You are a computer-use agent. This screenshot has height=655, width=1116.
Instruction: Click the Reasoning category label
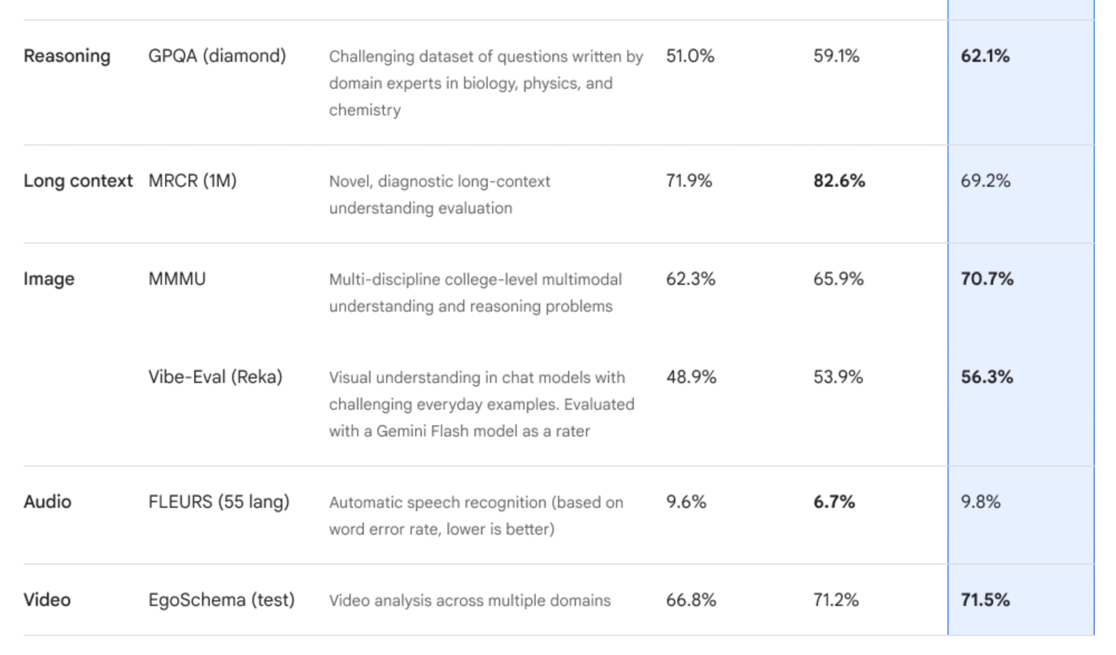click(x=67, y=56)
